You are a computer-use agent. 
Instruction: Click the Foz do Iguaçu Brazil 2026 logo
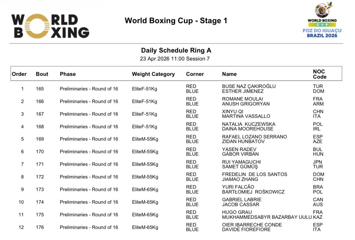click(x=322, y=21)
